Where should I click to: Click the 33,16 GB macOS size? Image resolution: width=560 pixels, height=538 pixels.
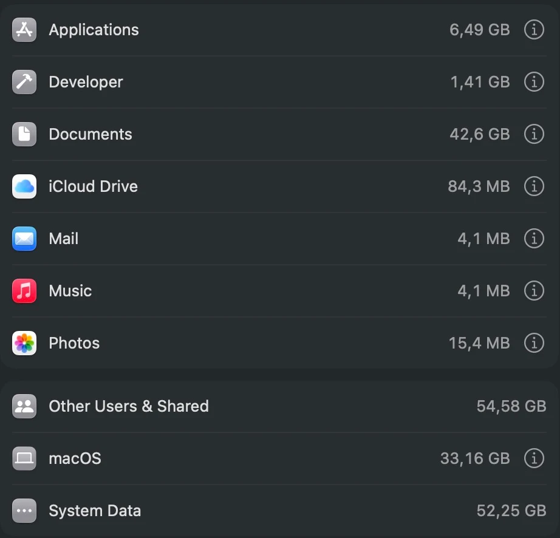coord(475,458)
